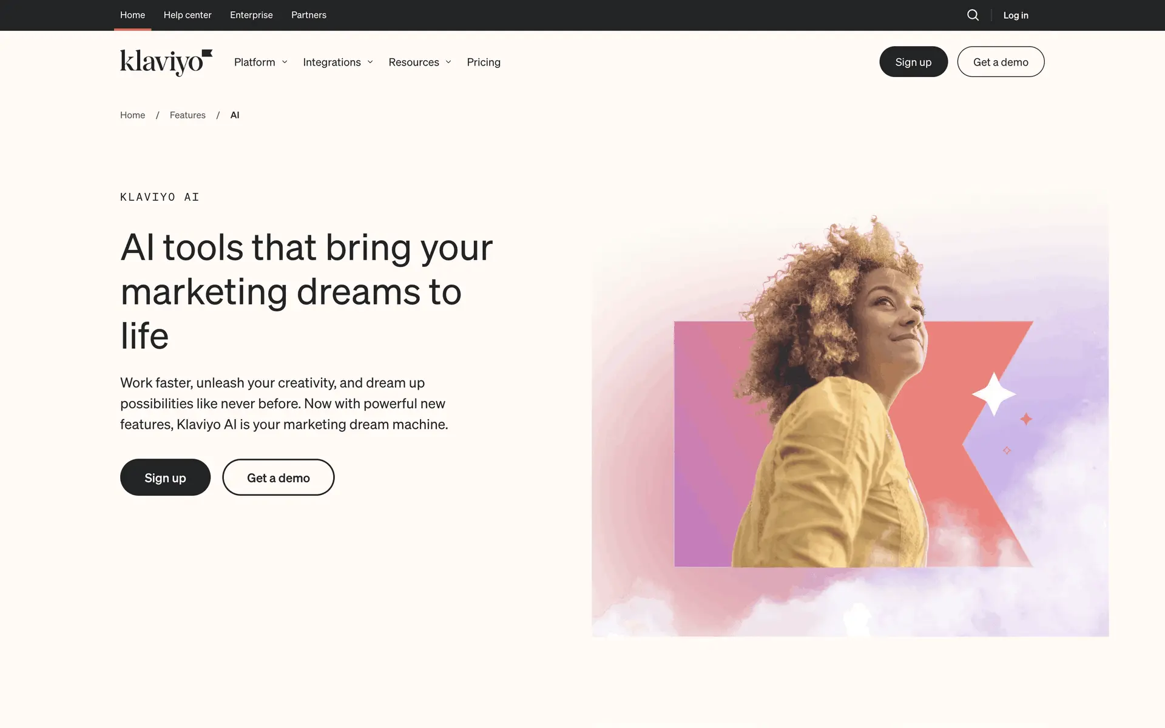Click the hero Sign up button
Screen dimensions: 1165x728
point(165,477)
